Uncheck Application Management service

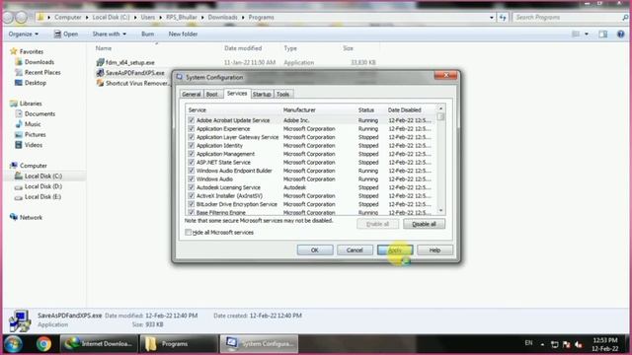[x=191, y=154]
